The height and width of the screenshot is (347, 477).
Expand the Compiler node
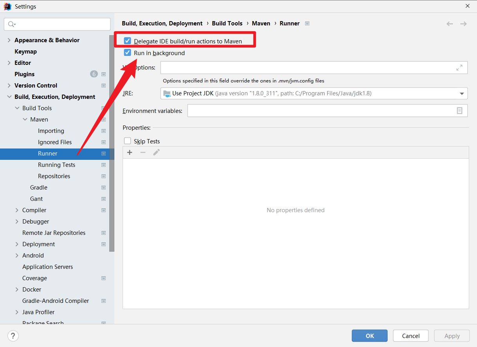pos(17,210)
